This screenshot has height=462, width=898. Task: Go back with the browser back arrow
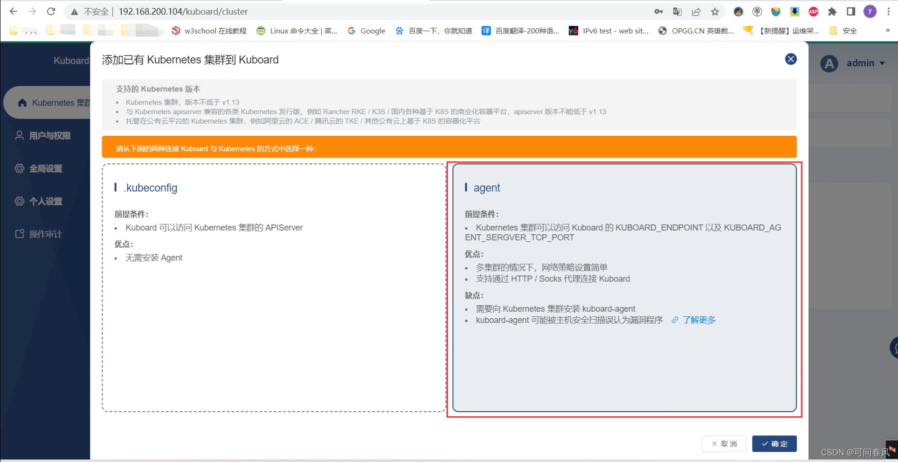(x=14, y=11)
